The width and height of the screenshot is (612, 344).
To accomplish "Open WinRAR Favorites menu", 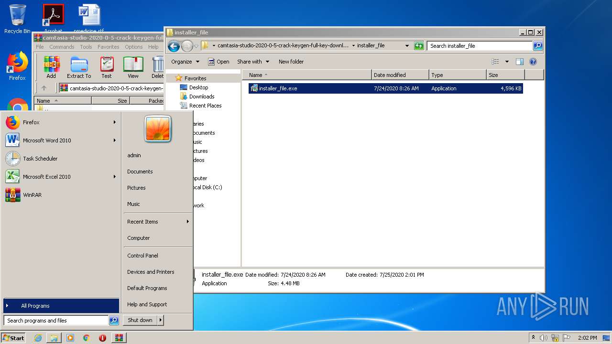I will point(109,47).
